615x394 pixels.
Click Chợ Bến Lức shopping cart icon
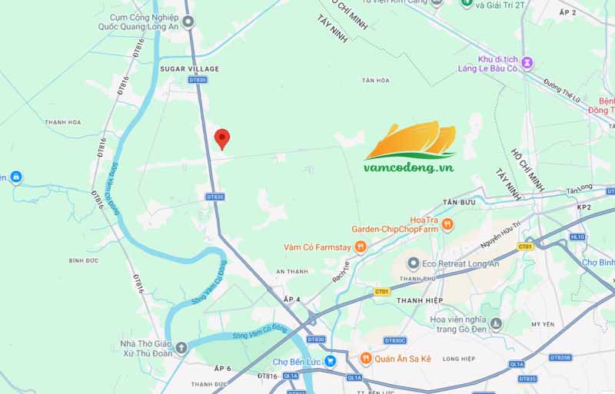[331, 362]
